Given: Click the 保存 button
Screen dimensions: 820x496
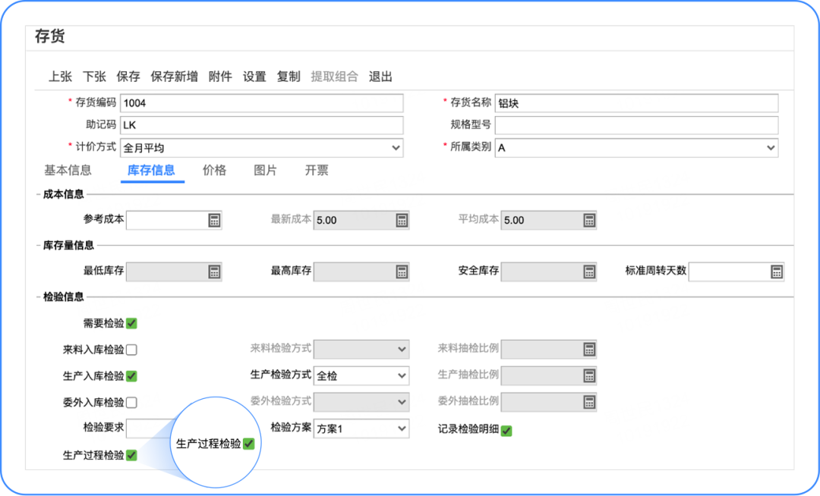Looking at the screenshot, I should [128, 77].
